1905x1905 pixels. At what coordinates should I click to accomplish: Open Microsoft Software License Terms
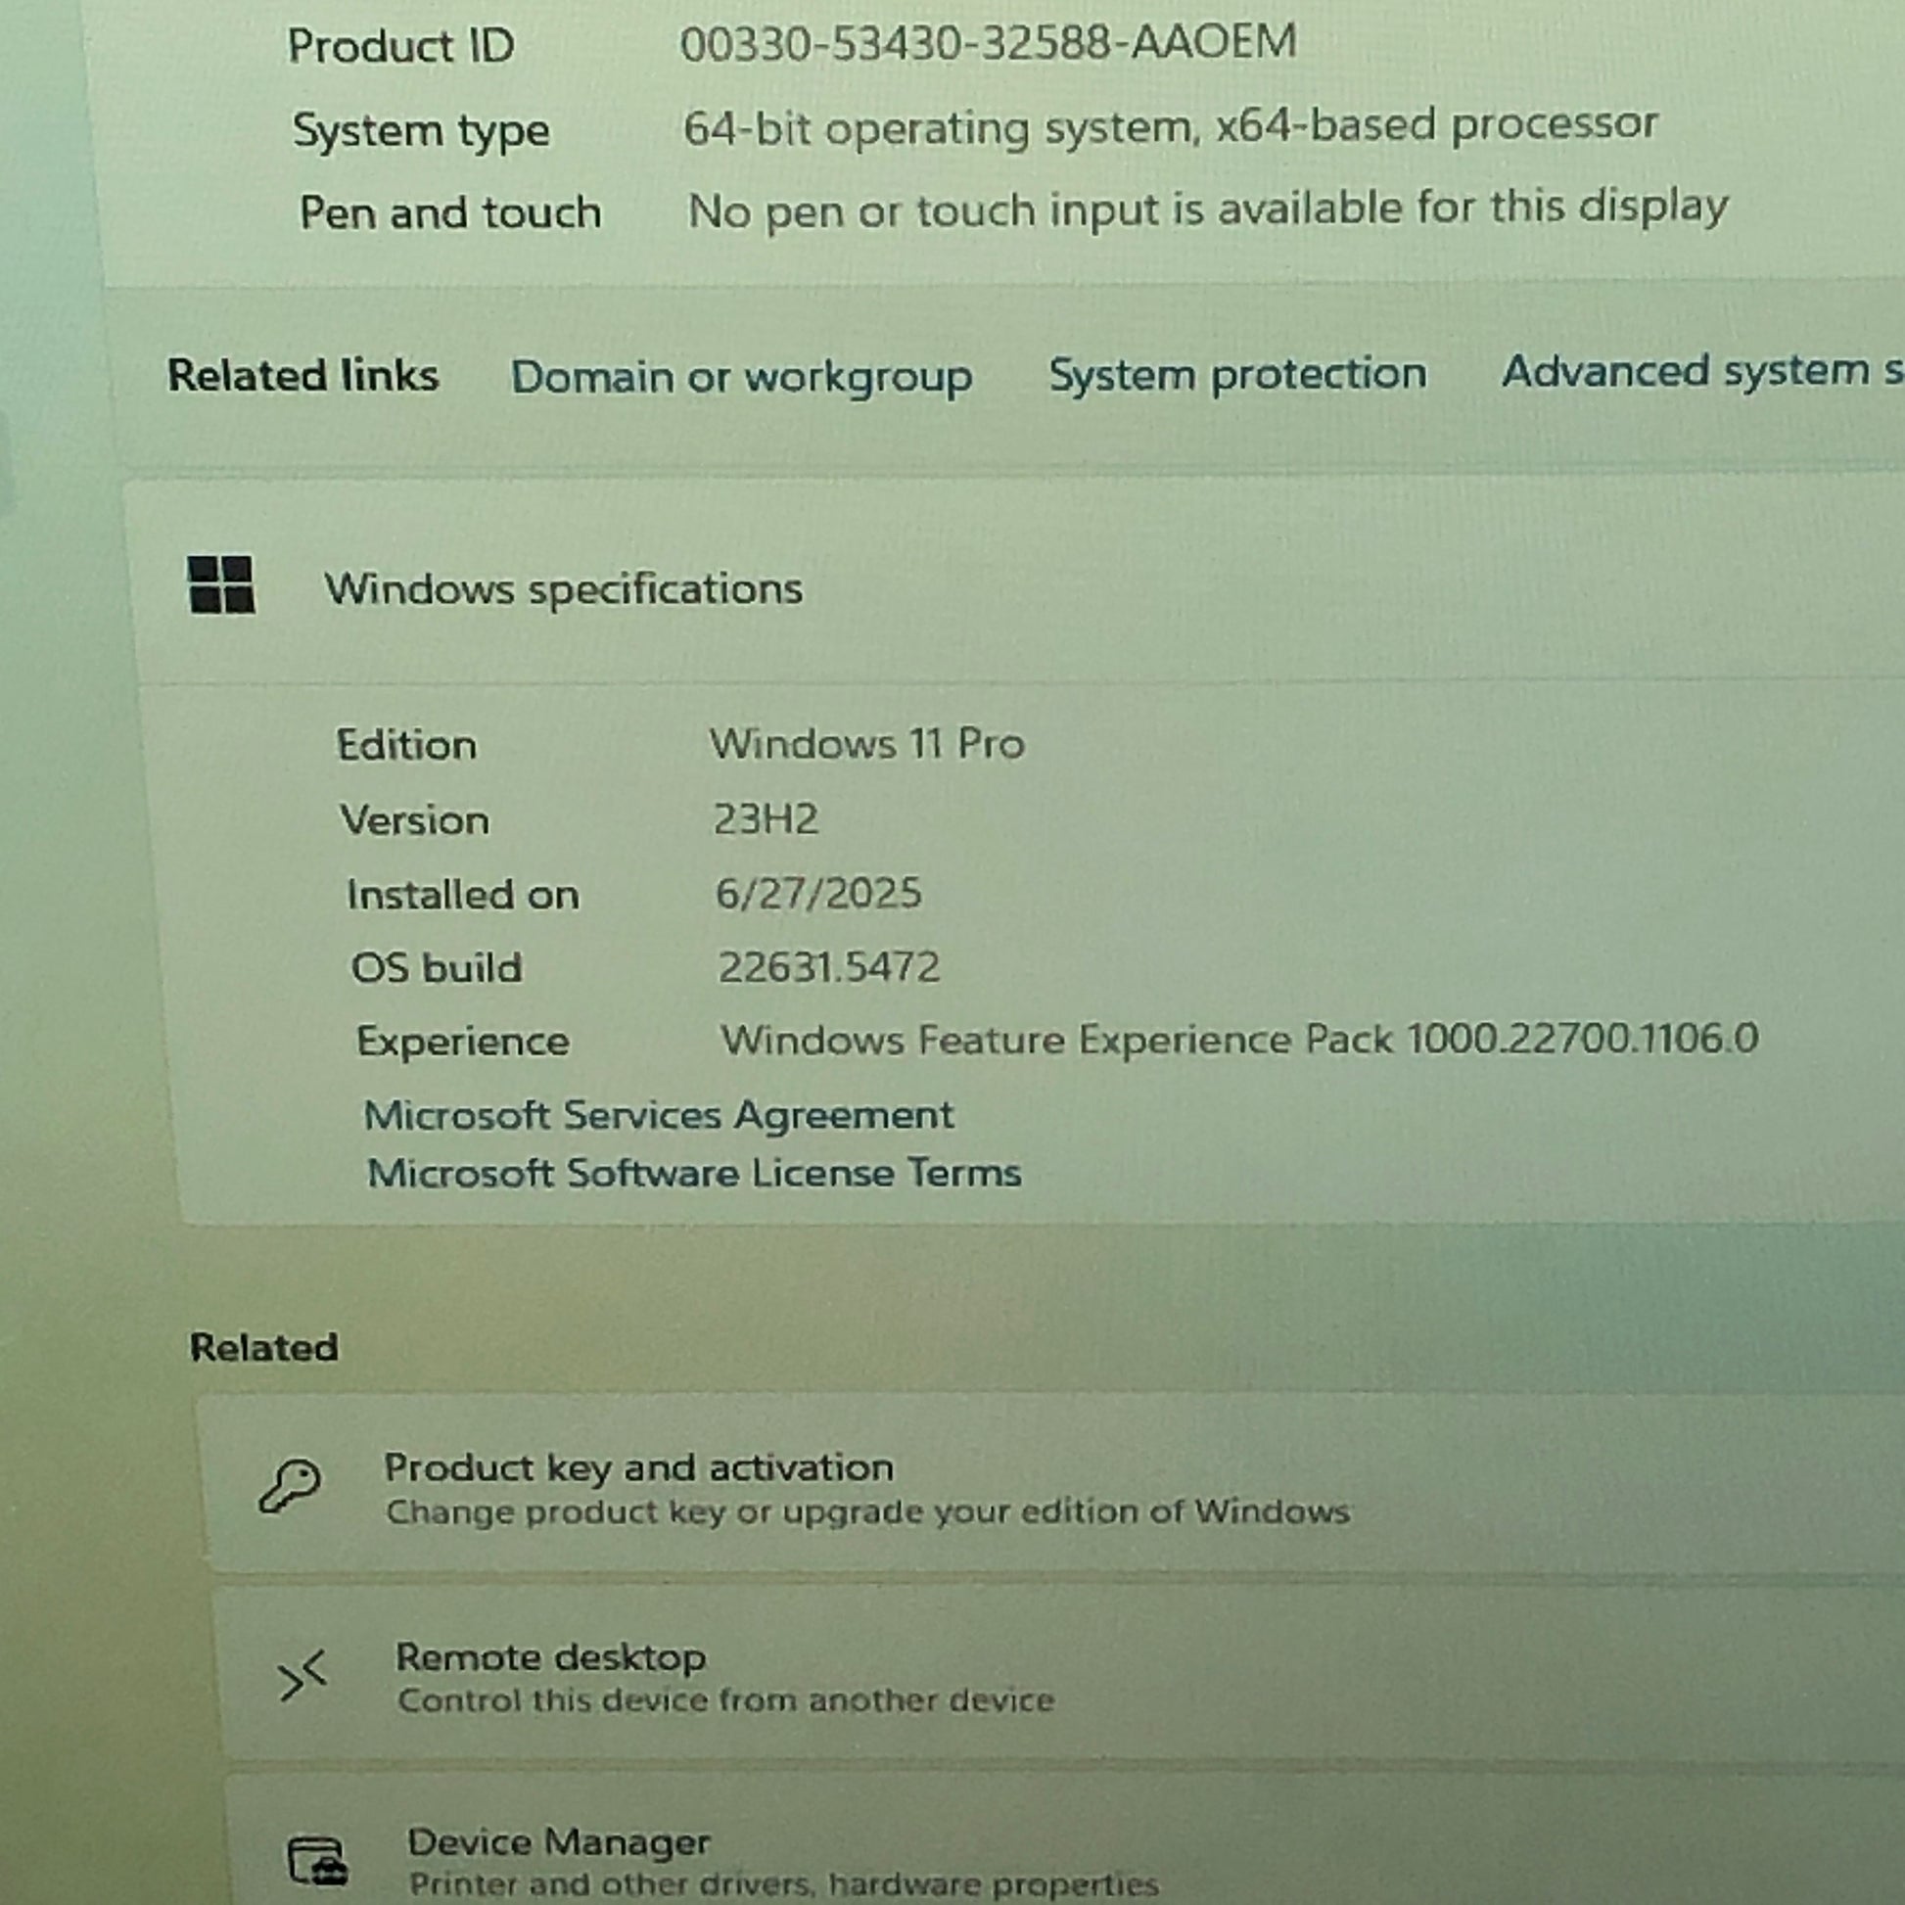click(x=693, y=1174)
